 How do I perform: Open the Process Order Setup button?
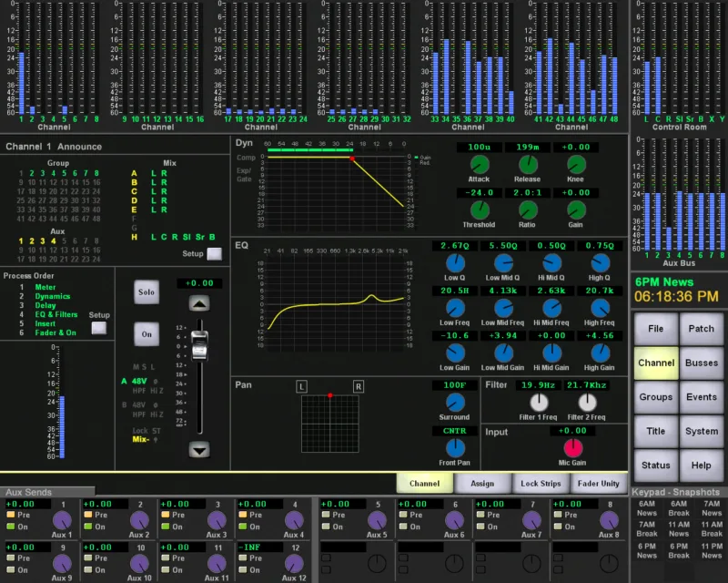[99, 328]
